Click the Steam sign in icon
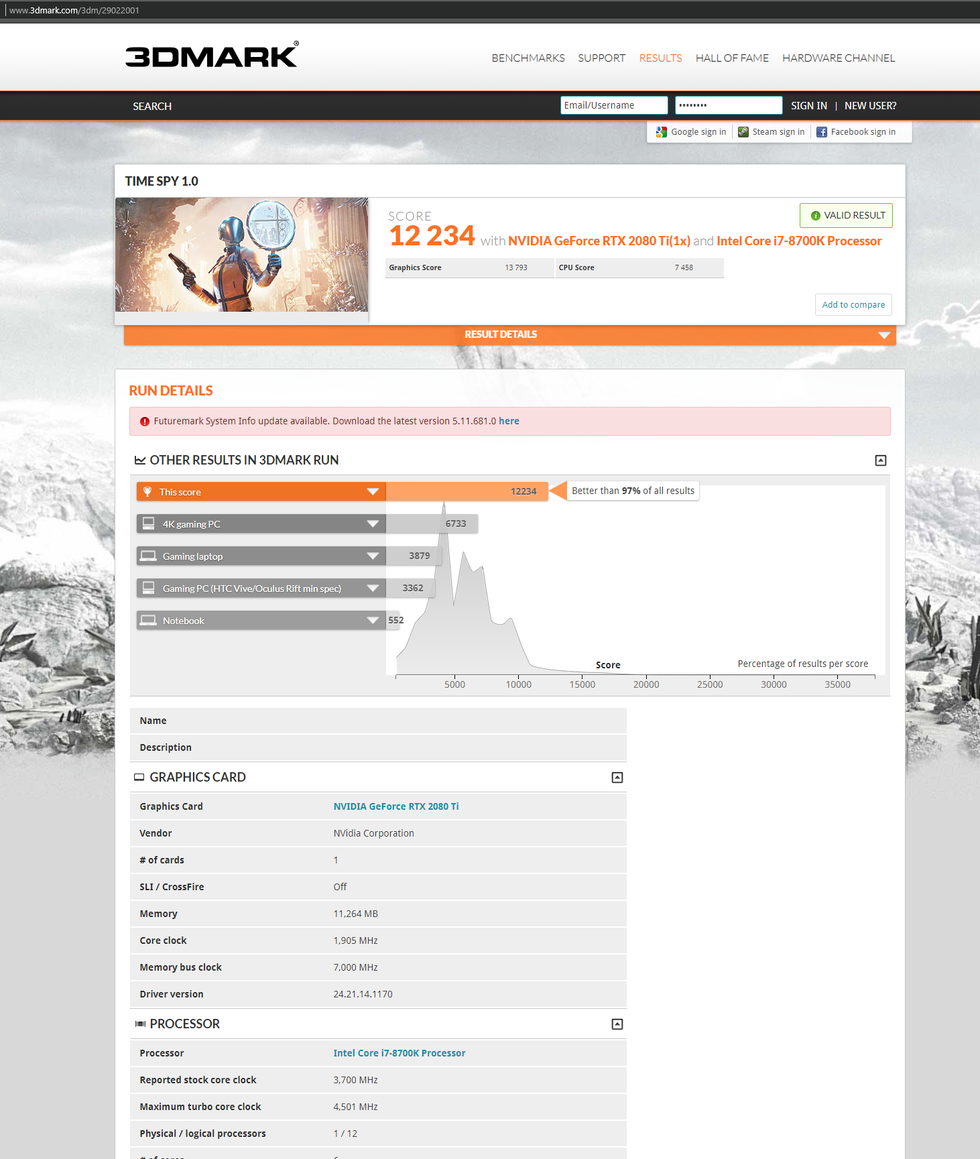Image resolution: width=980 pixels, height=1159 pixels. 743,132
